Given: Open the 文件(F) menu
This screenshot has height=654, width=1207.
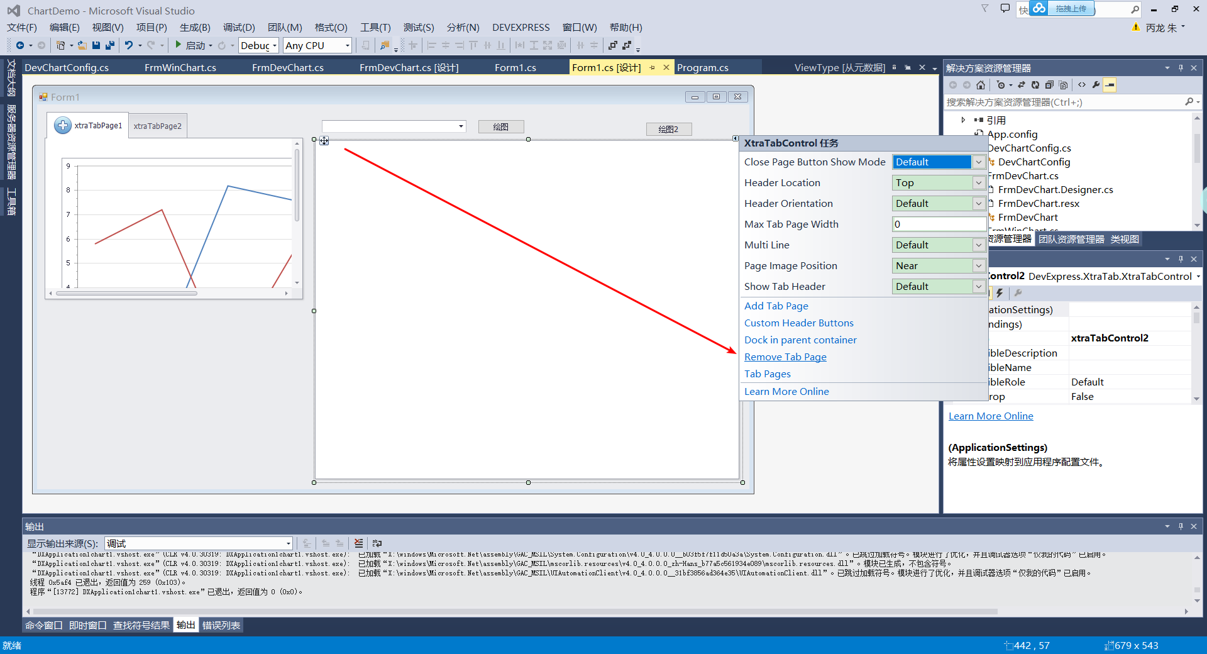Looking at the screenshot, I should click(x=22, y=28).
